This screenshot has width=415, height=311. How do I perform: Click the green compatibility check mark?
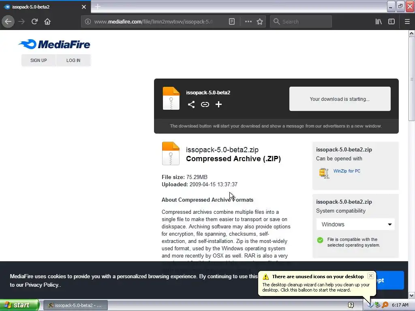pos(320,240)
